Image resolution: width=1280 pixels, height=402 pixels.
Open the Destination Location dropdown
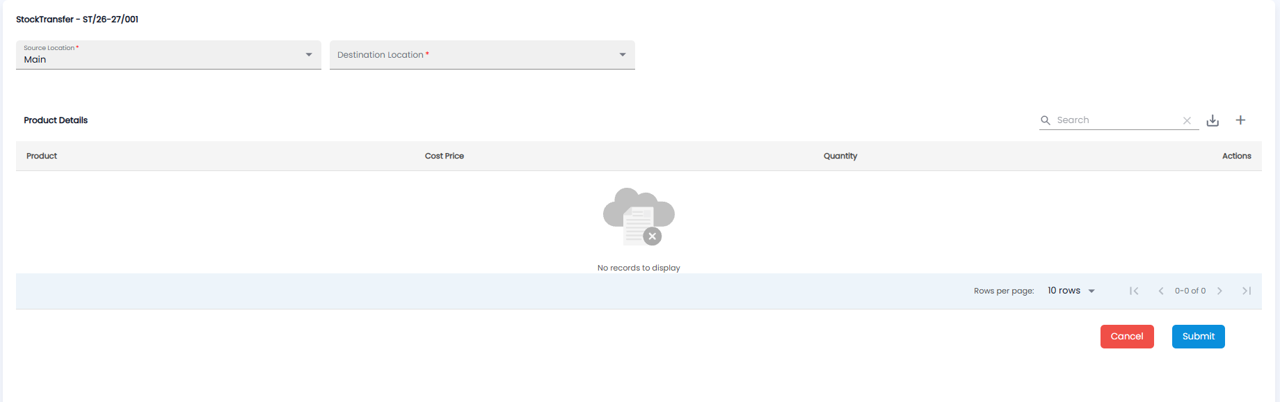[482, 55]
